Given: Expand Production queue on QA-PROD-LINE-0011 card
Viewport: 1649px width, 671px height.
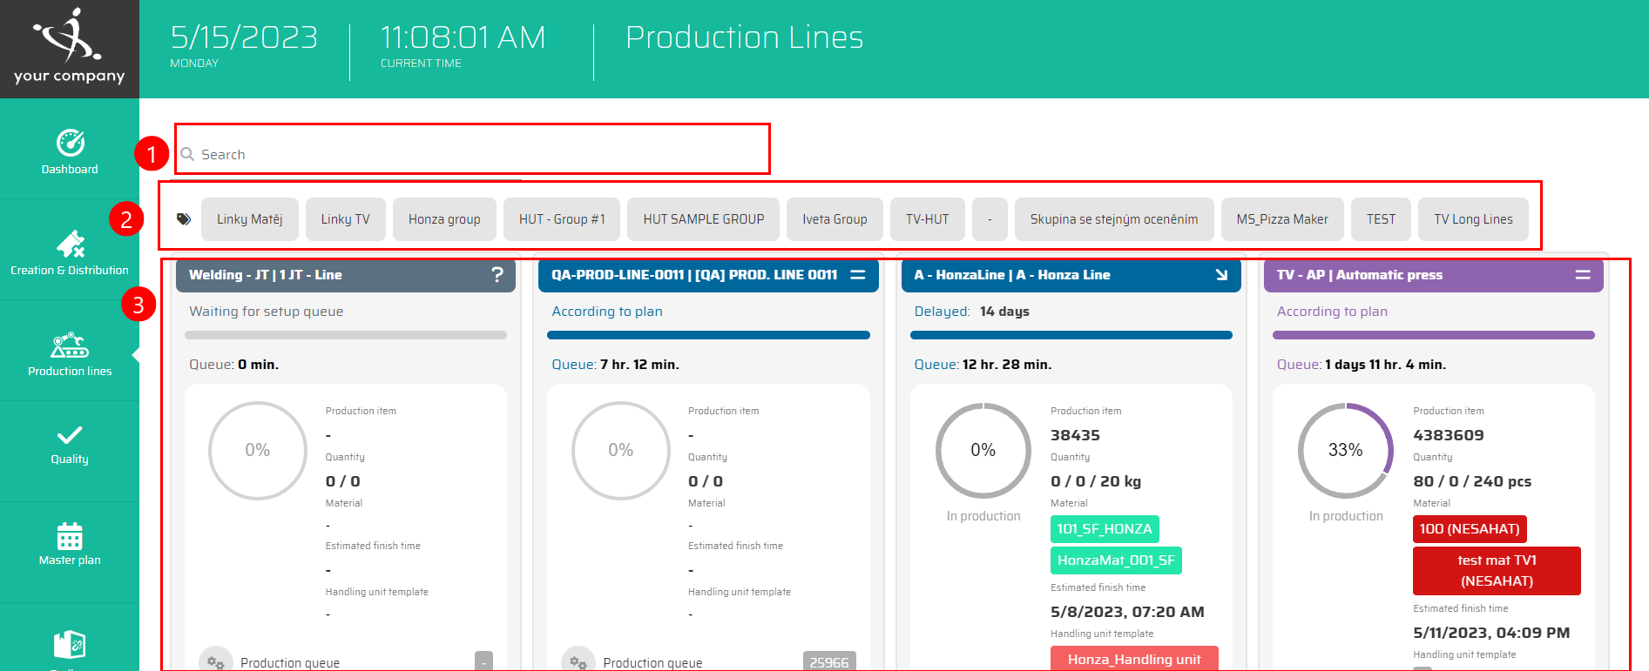Looking at the screenshot, I should pyautogui.click(x=652, y=662).
